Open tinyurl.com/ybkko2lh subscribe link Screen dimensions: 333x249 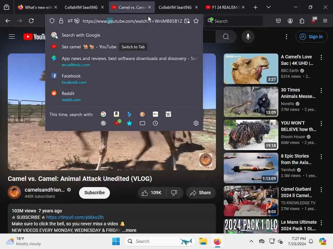click(75, 217)
